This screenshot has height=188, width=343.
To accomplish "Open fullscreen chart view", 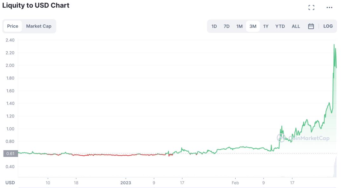I will [311, 7].
